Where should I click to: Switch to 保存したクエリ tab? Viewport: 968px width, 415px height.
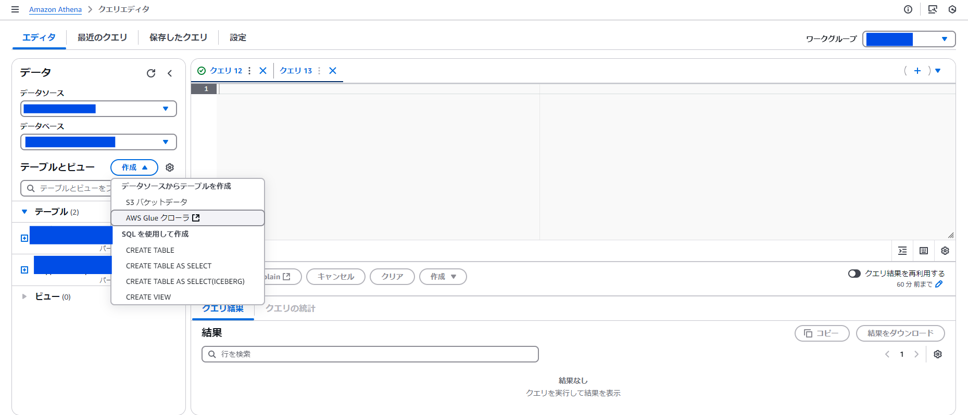coord(178,37)
